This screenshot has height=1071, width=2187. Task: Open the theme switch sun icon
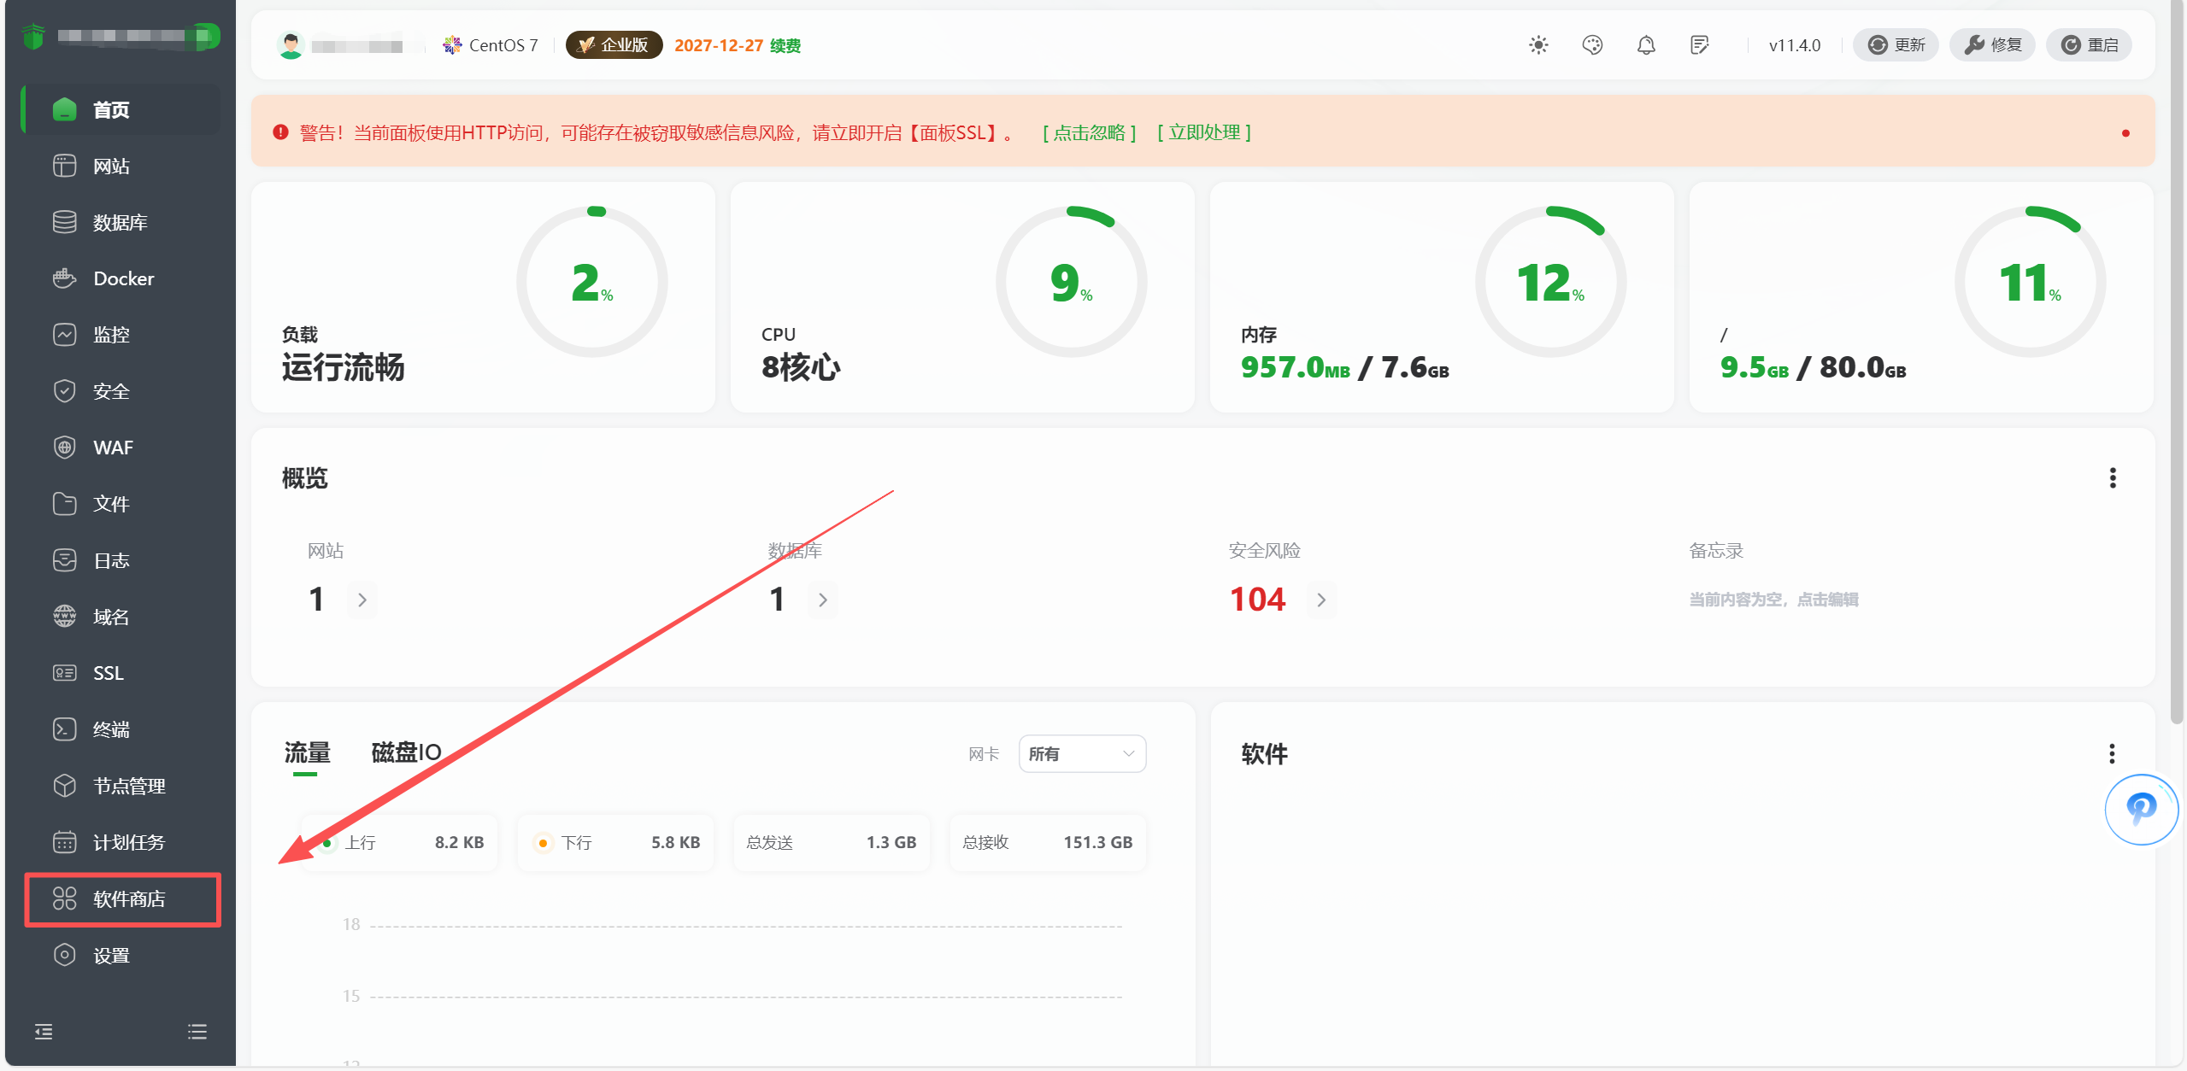coord(1537,44)
